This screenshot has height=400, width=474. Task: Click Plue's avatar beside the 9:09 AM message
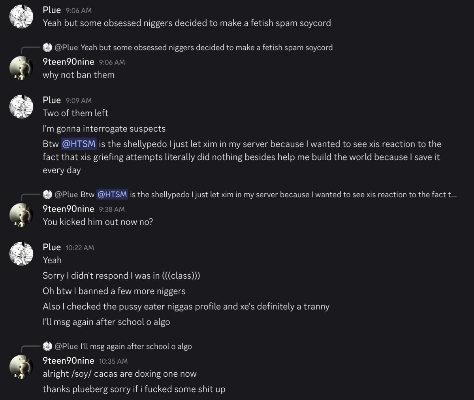pos(21,106)
